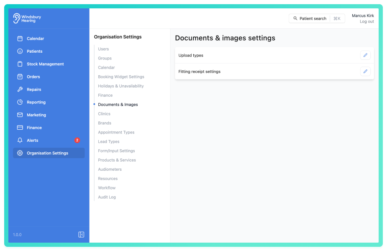Open Calendar under Organisation Settings
Screen dimensions: 387x251
[106, 67]
